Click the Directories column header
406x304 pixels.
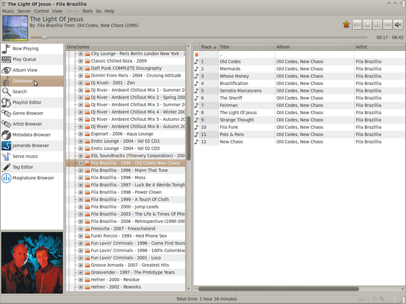(x=126, y=47)
